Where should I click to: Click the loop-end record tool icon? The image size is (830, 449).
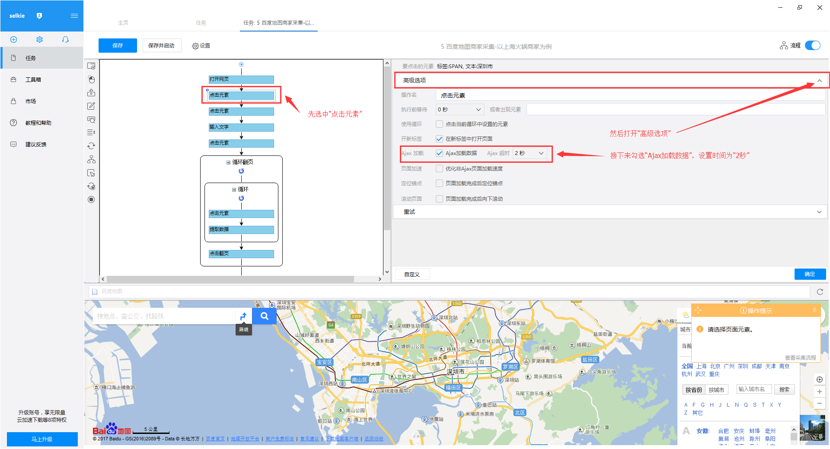click(91, 187)
